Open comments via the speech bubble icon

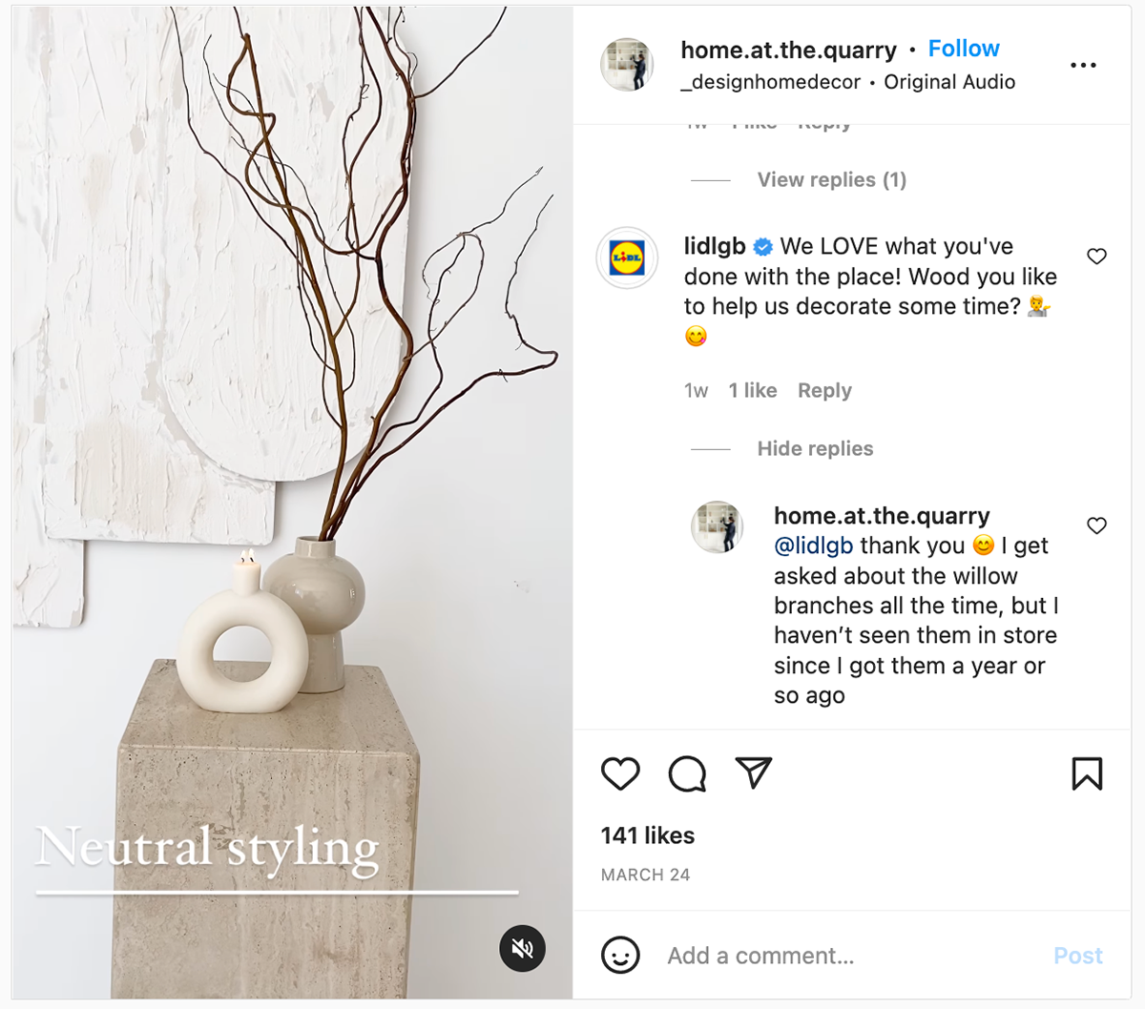[x=687, y=773]
